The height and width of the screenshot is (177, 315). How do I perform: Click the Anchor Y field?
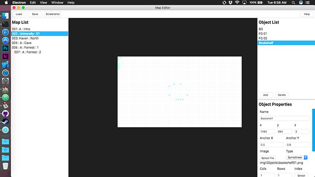298,145
